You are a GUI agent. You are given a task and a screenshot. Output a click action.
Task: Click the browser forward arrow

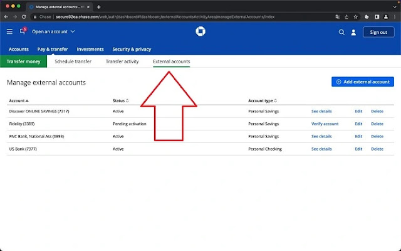(x=15, y=17)
